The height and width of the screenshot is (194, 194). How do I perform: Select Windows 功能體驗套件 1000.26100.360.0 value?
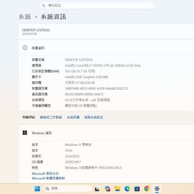pos(93,168)
